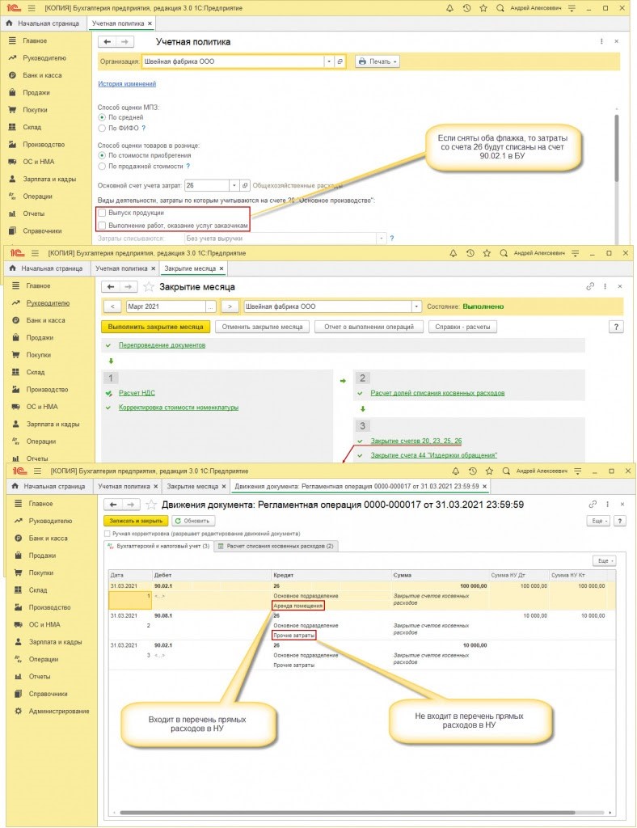Screen dimensions: 637x828
Task: Open the История изменений link
Action: pyautogui.click(x=127, y=83)
